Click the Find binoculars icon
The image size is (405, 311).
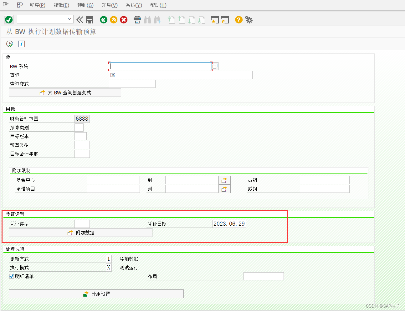click(x=147, y=20)
